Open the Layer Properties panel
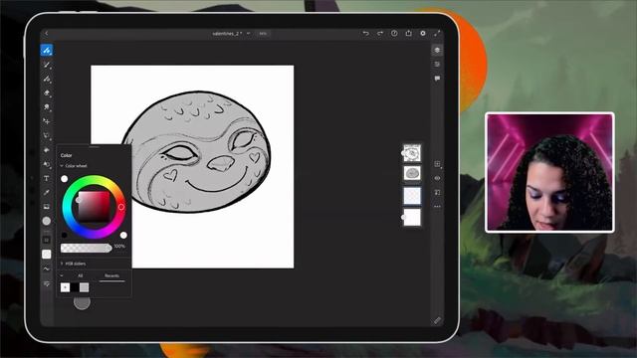The image size is (637, 358). (437, 65)
